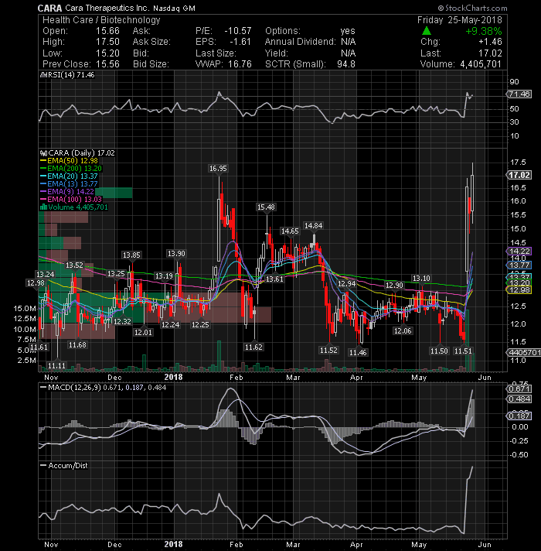Image resolution: width=541 pixels, height=551 pixels.
Task: Click the 12.01 low price label
Action: (143, 333)
